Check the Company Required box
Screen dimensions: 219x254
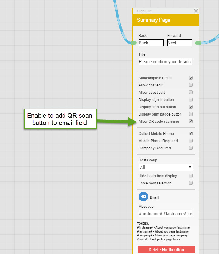[x=191, y=148]
